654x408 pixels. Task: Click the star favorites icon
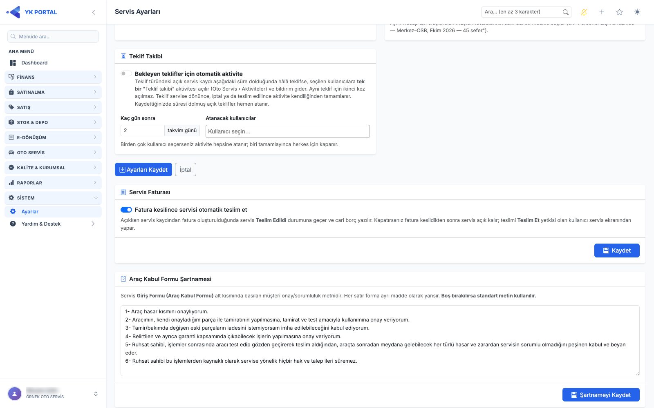coord(620,12)
